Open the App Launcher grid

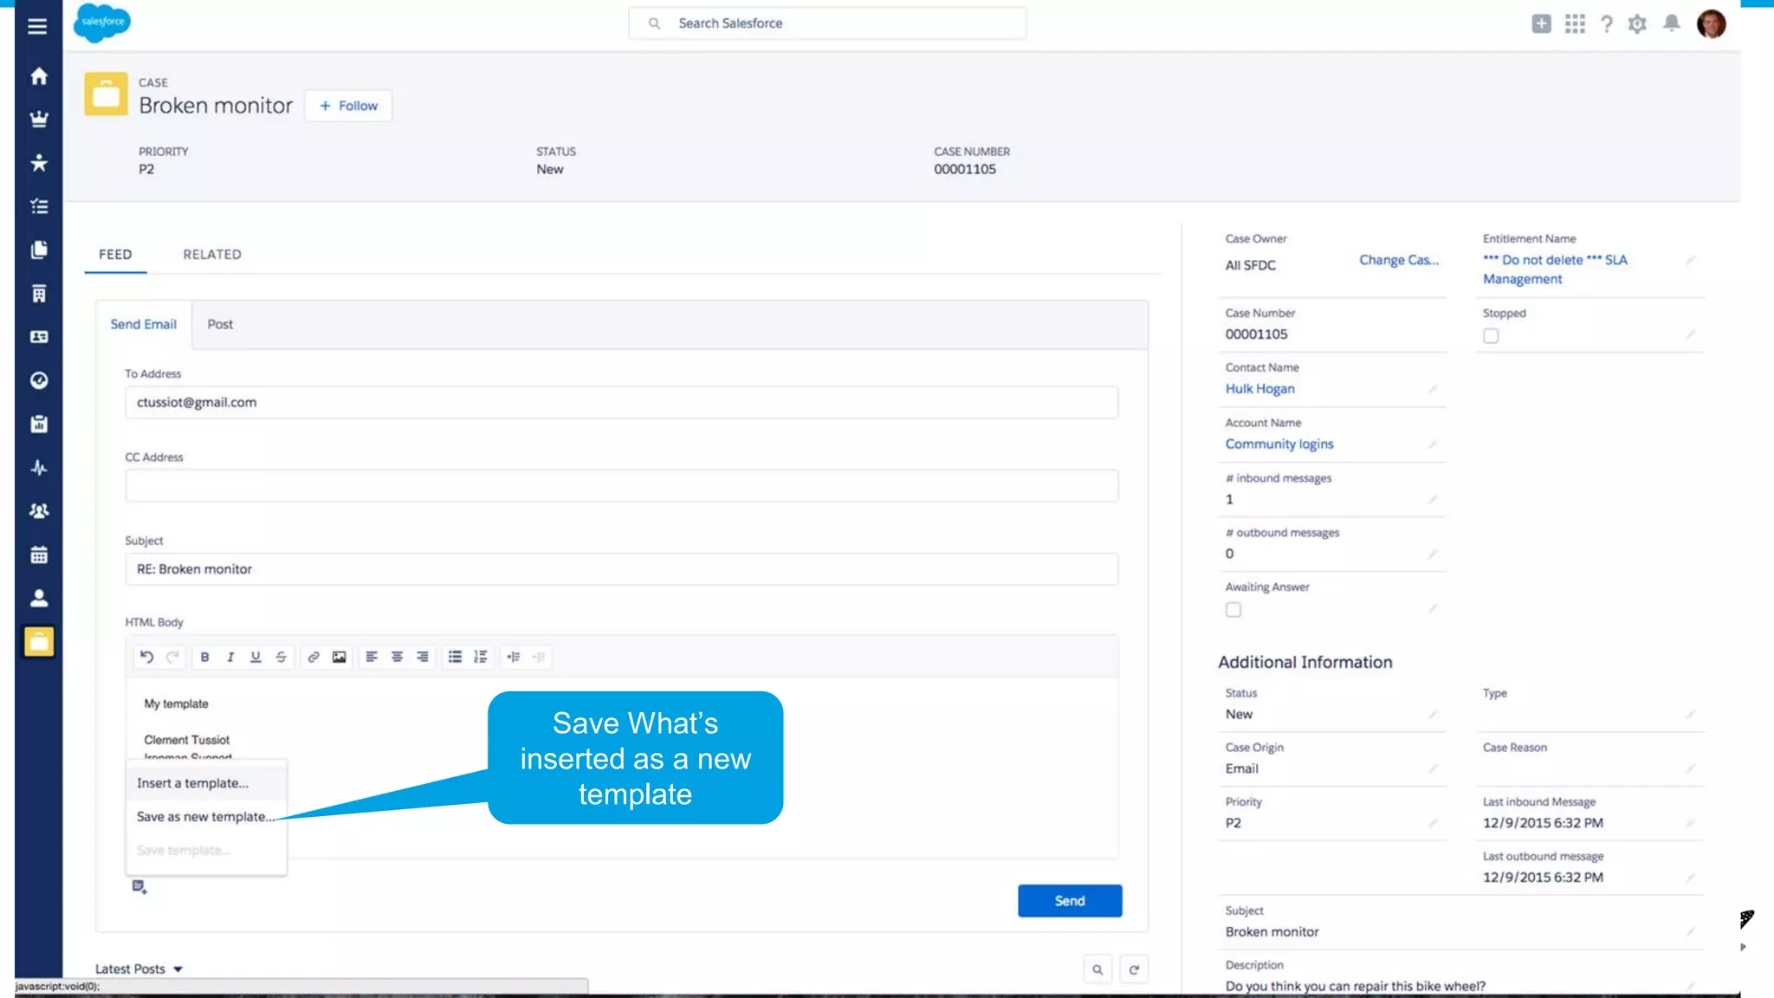[1575, 23]
